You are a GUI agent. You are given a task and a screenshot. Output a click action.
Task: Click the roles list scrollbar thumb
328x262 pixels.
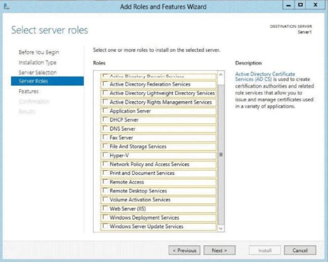tap(221, 154)
